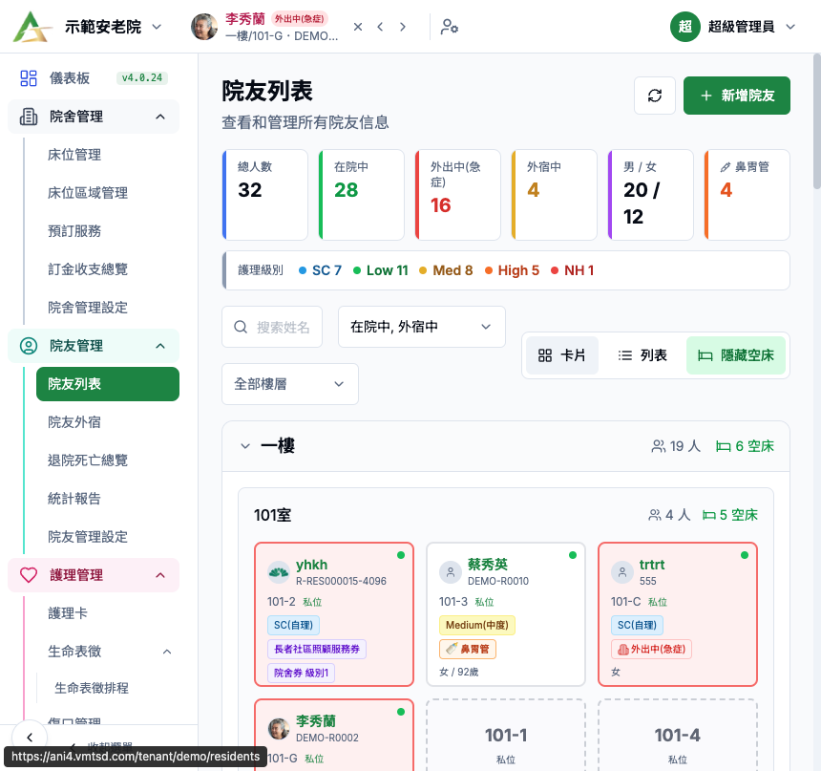Image resolution: width=821 pixels, height=771 pixels.
Task: Open 儀表板 dashboard icon
Action: (x=29, y=78)
